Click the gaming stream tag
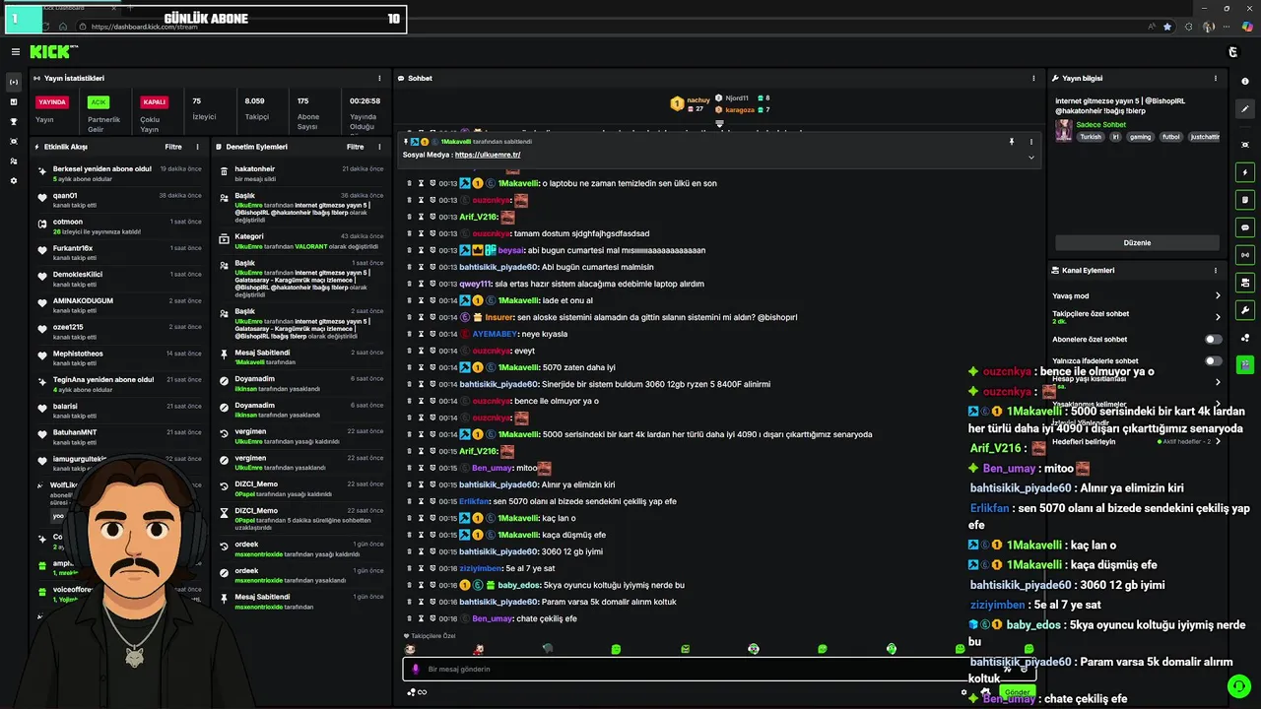Screen dimensions: 1261x709 coord(1140,137)
